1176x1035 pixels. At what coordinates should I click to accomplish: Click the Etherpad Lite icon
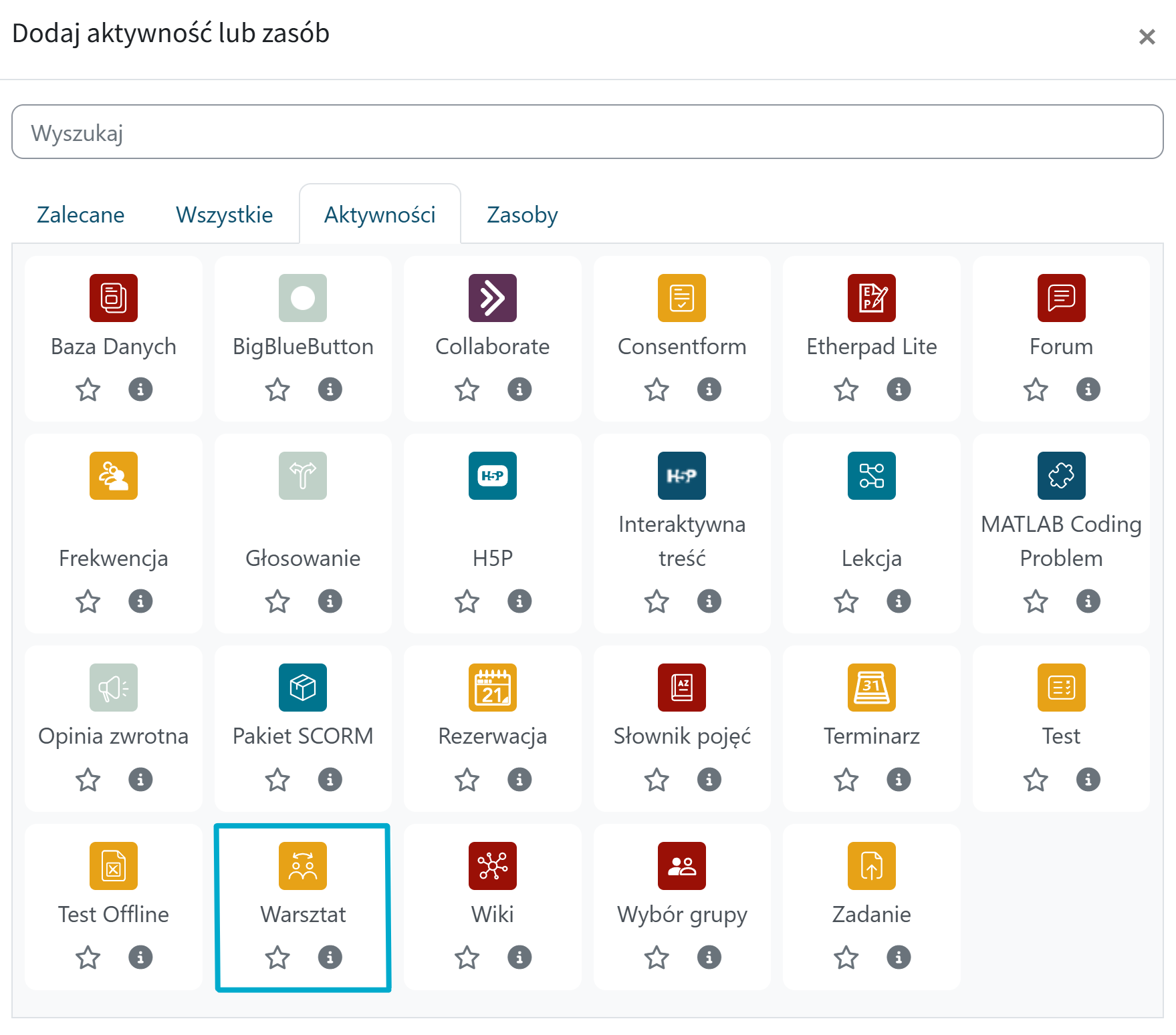point(871,298)
